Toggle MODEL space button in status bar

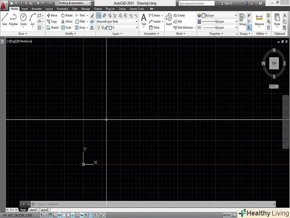(x=228, y=215)
